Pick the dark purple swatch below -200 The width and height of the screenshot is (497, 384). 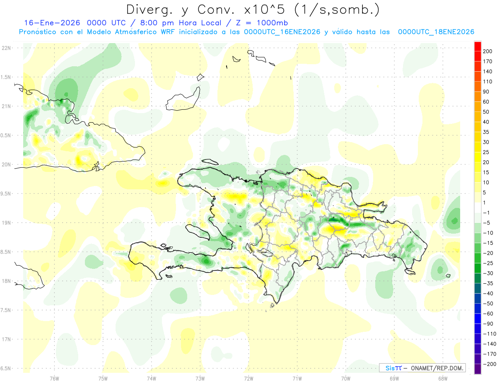tap(478, 369)
